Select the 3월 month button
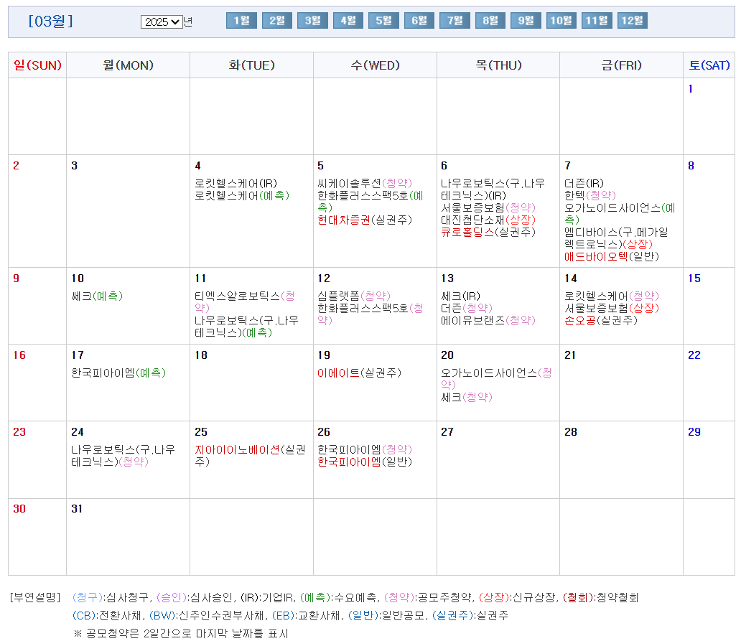This screenshot has width=741, height=641. (x=312, y=21)
